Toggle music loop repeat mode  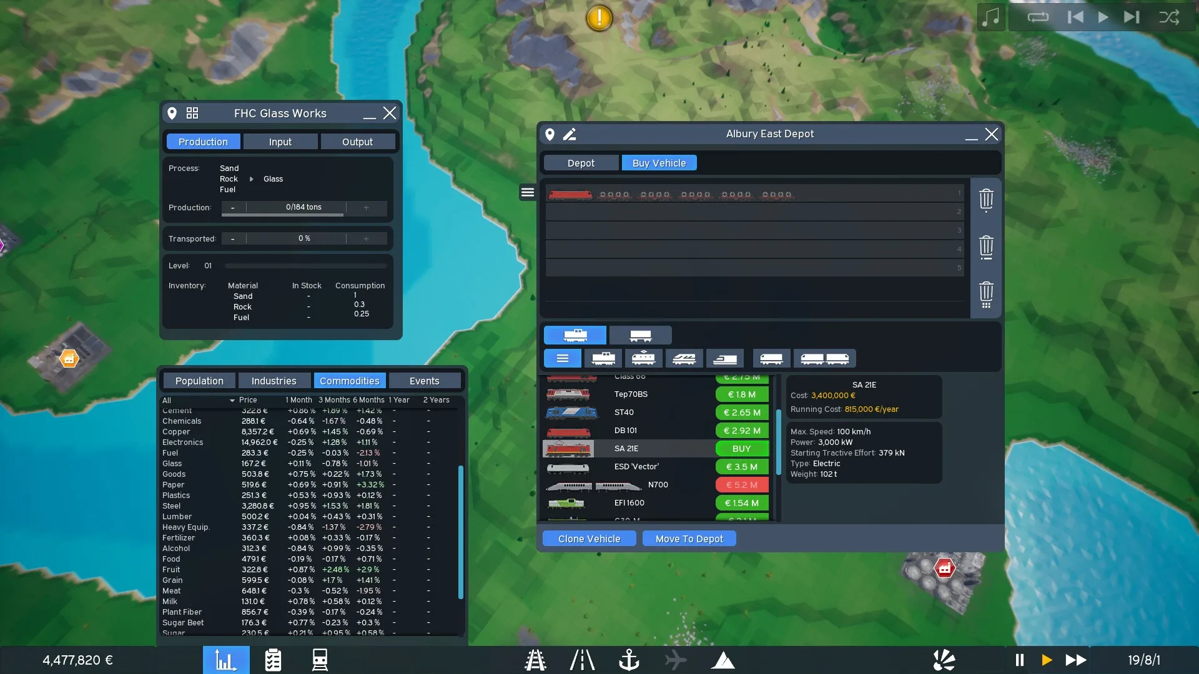[x=1038, y=17]
